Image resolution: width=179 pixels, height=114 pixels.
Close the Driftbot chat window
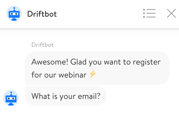pos(171,14)
